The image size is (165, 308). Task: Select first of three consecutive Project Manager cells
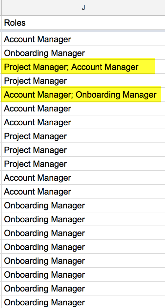[83, 136]
